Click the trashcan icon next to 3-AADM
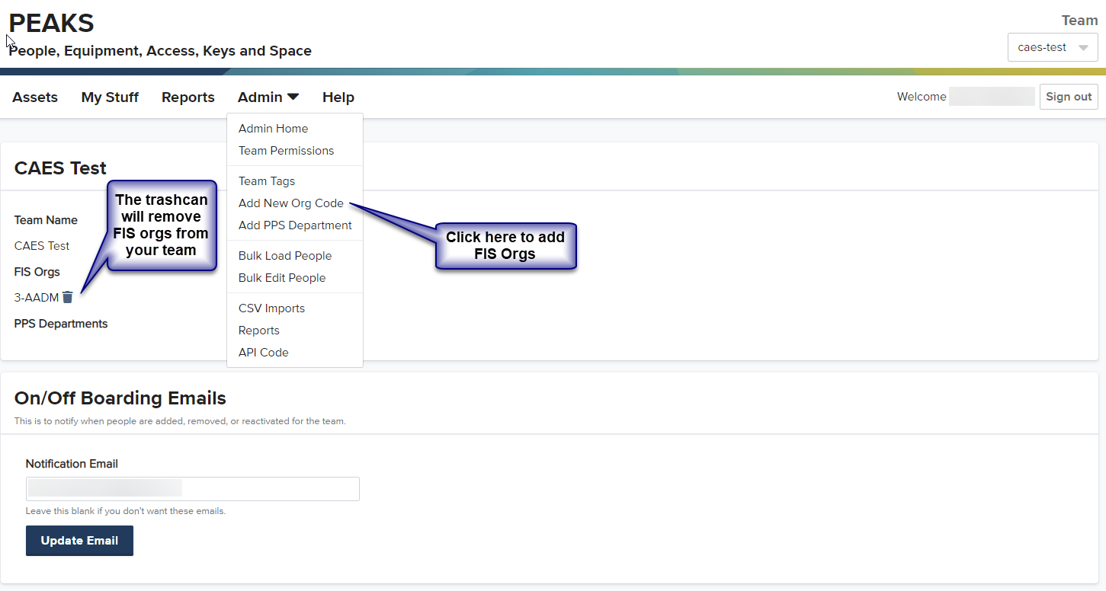 click(x=68, y=297)
